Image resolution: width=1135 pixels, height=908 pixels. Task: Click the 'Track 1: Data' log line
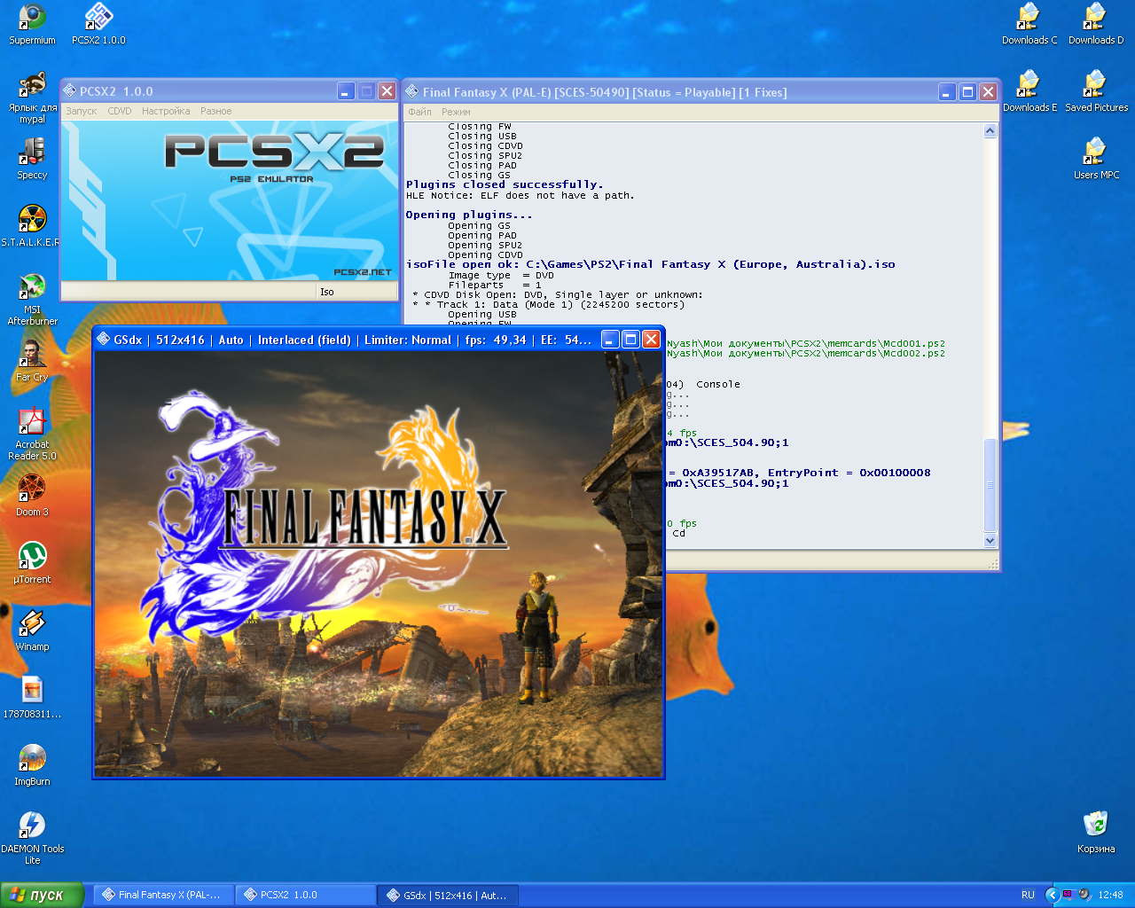pos(549,304)
